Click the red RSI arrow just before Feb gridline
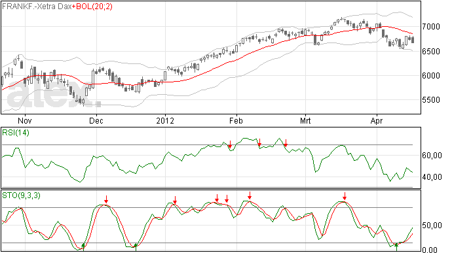452x253 pixels. [230, 144]
